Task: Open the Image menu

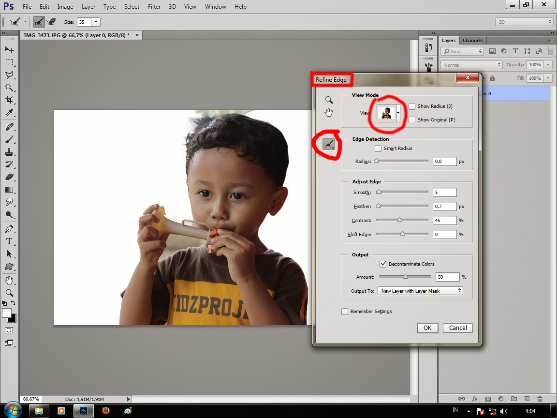Action: 65,7
